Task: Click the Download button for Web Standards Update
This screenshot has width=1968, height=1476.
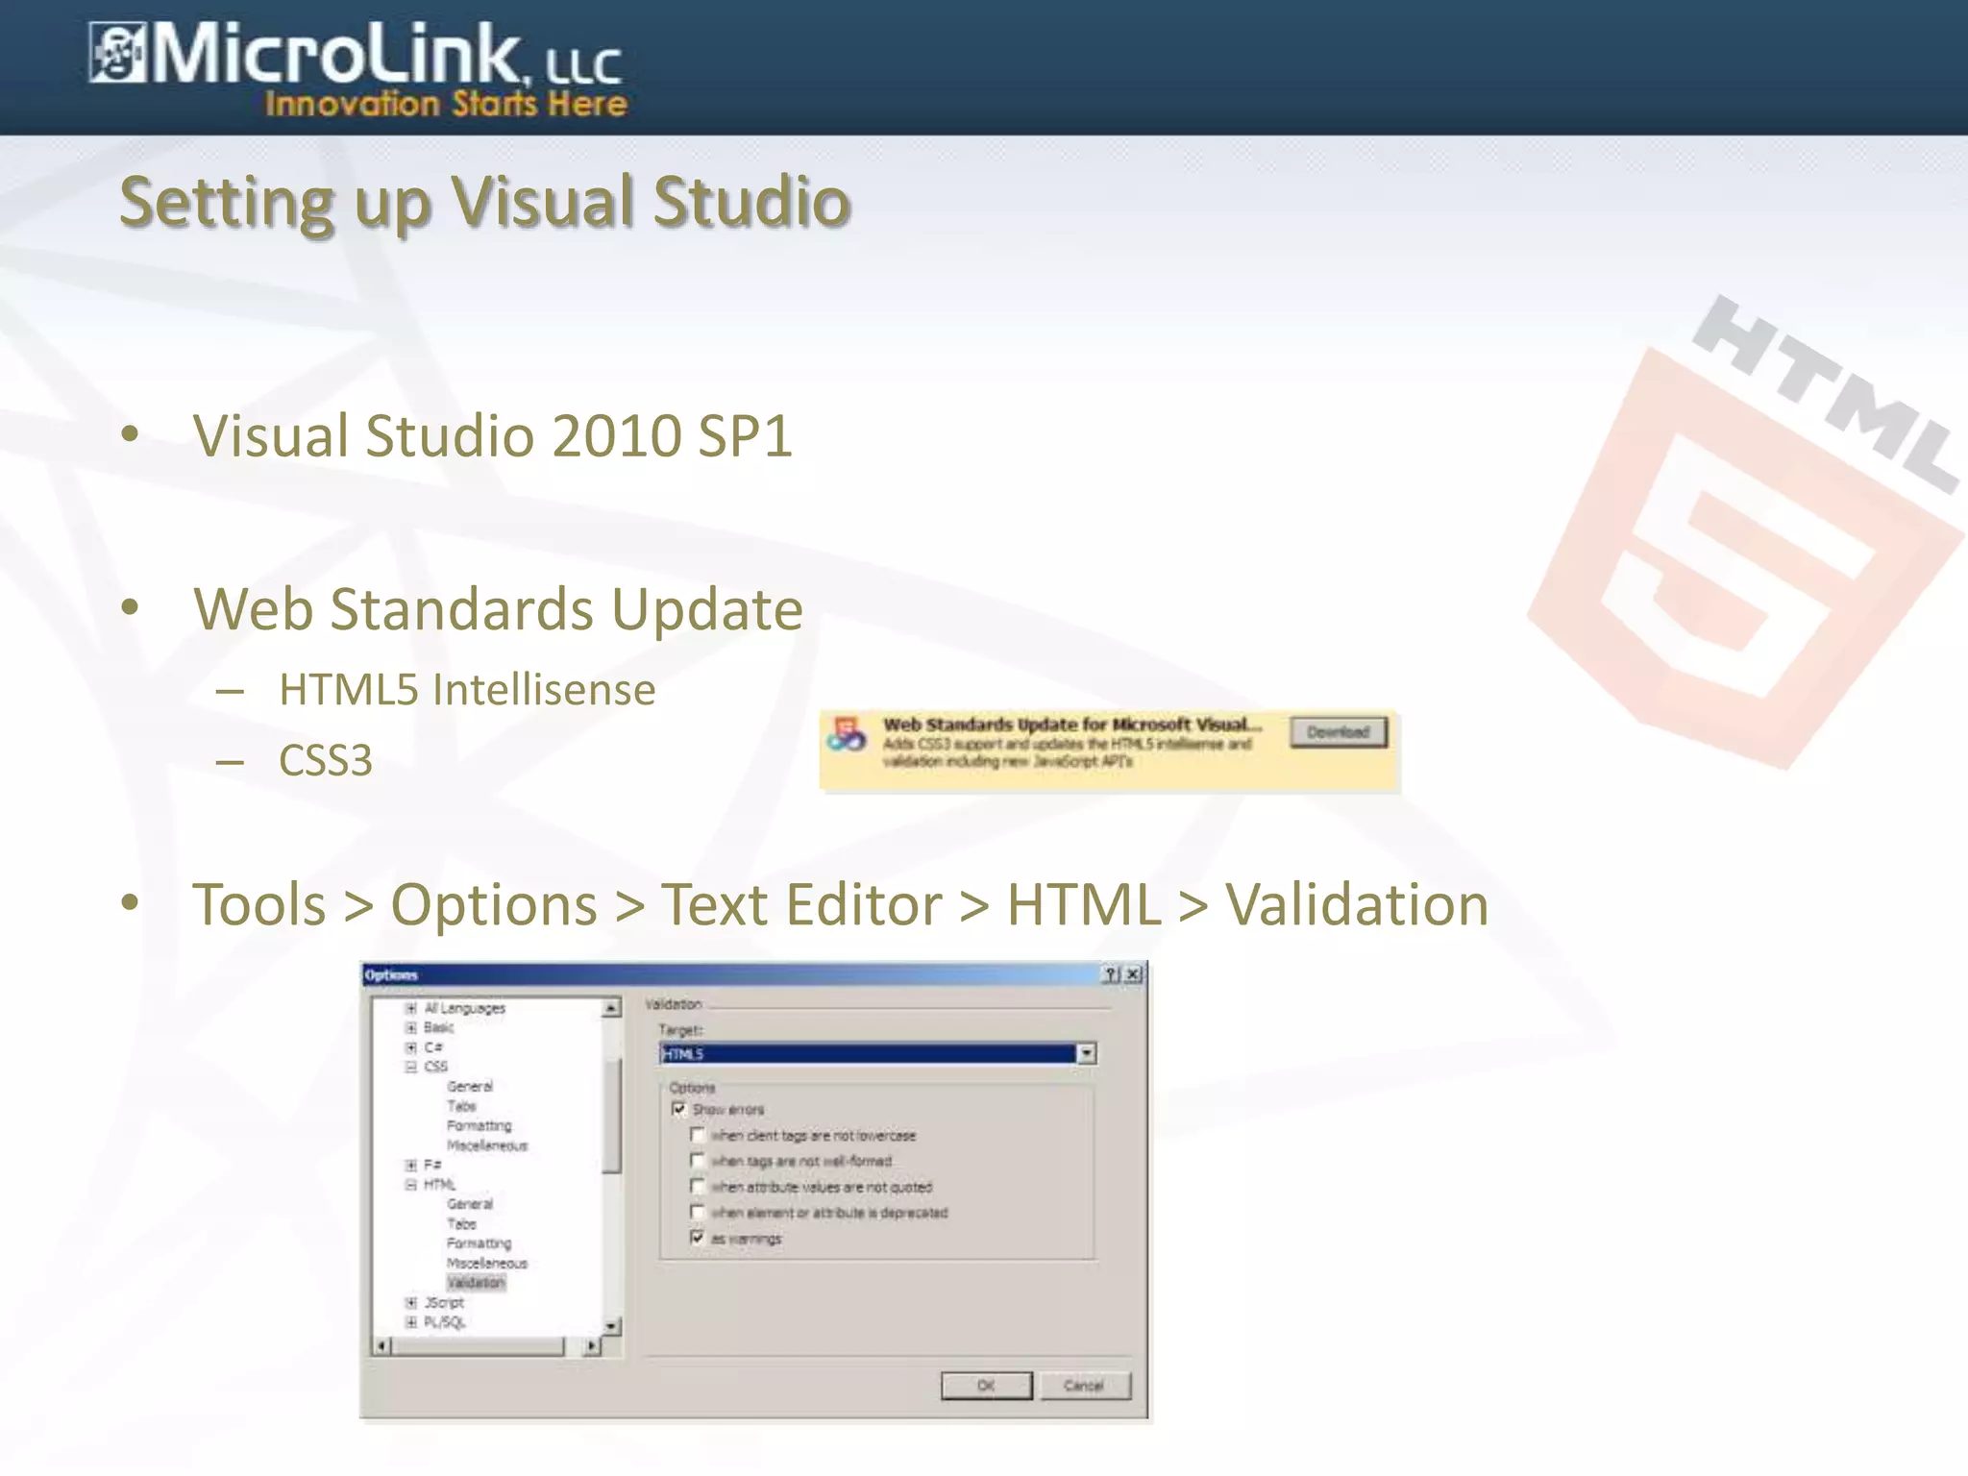Action: (x=1338, y=732)
